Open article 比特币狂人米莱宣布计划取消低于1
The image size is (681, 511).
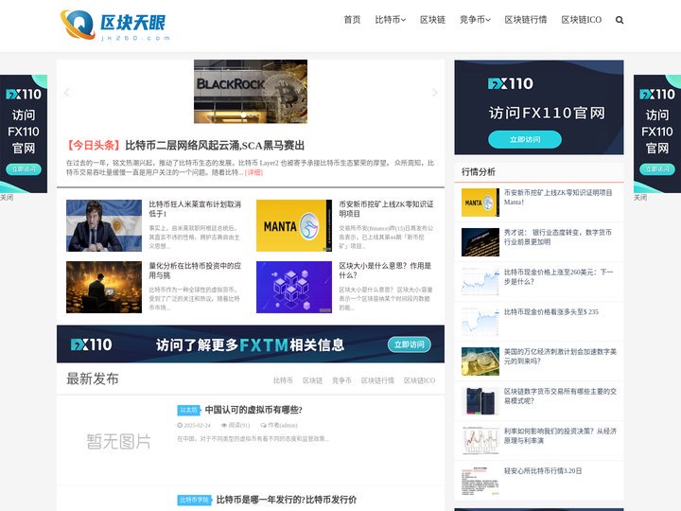195,208
